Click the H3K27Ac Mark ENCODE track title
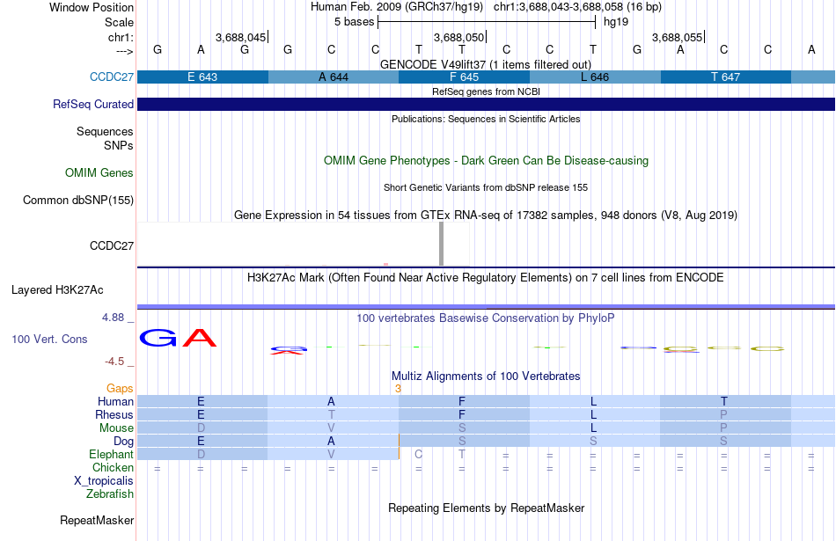This screenshot has width=836, height=541. click(x=486, y=278)
